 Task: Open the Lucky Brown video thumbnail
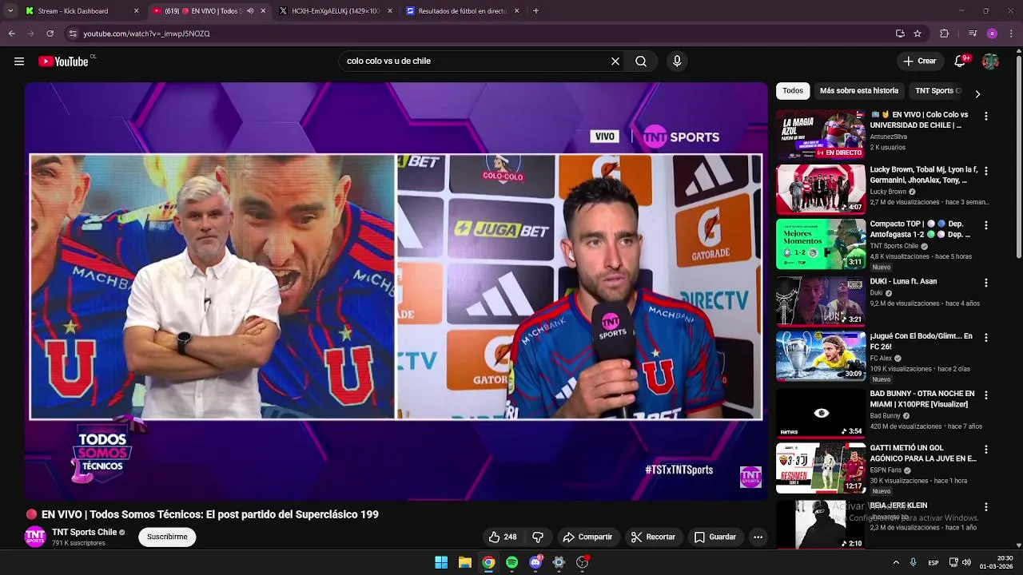821,189
